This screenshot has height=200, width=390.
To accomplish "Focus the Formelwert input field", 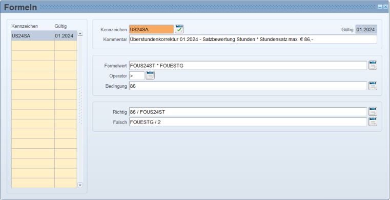I will 248,66.
